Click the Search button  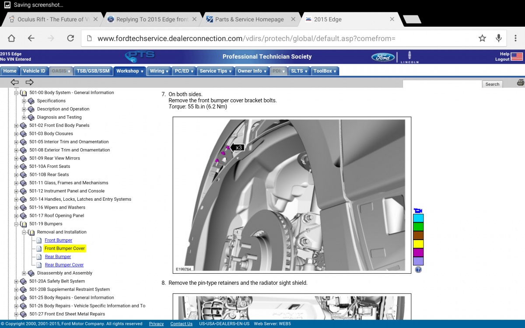pos(492,84)
